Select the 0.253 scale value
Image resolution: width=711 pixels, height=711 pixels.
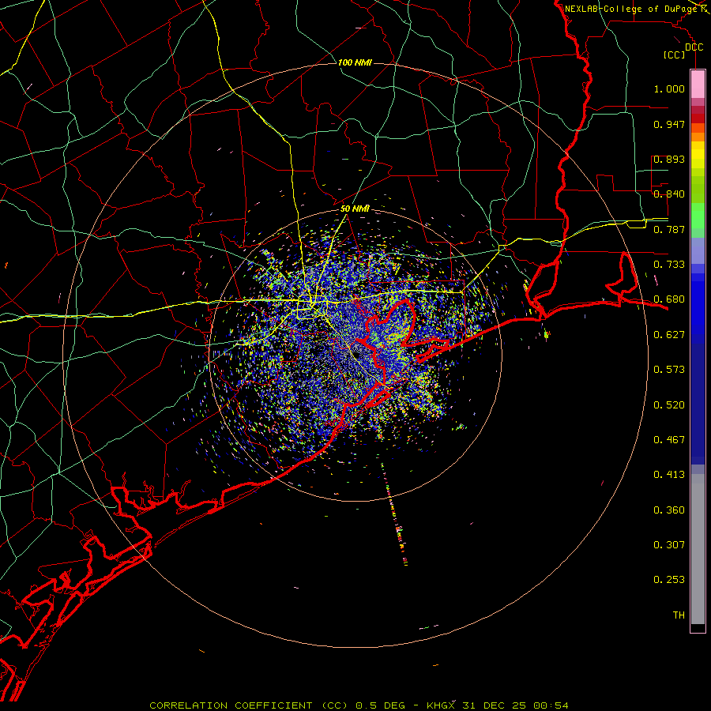669,580
